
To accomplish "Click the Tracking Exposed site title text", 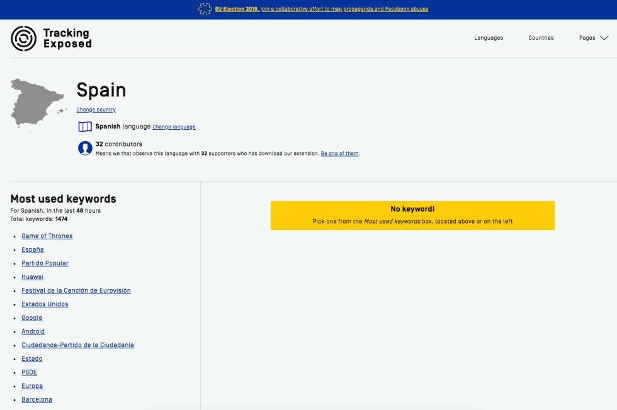I will tap(67, 38).
